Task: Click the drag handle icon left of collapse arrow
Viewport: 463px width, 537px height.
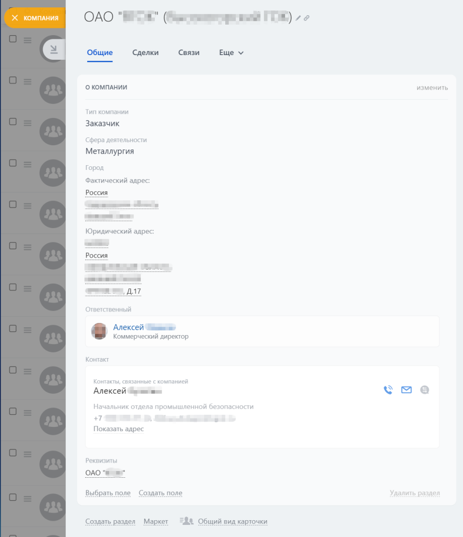Action: (28, 40)
